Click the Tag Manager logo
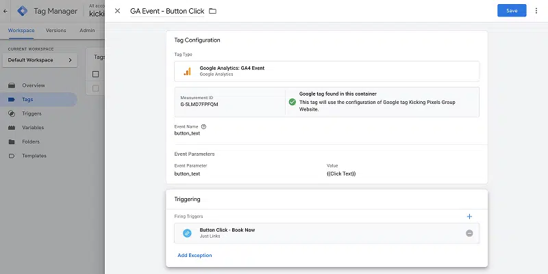Viewport: 548px width, 274px height. tap(23, 11)
